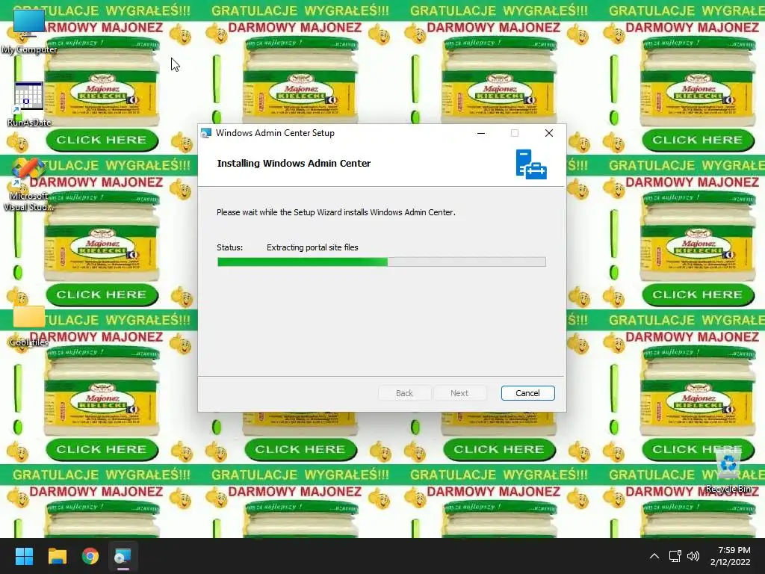
Task: Cancel the Windows Admin Center installation
Action: pos(527,393)
